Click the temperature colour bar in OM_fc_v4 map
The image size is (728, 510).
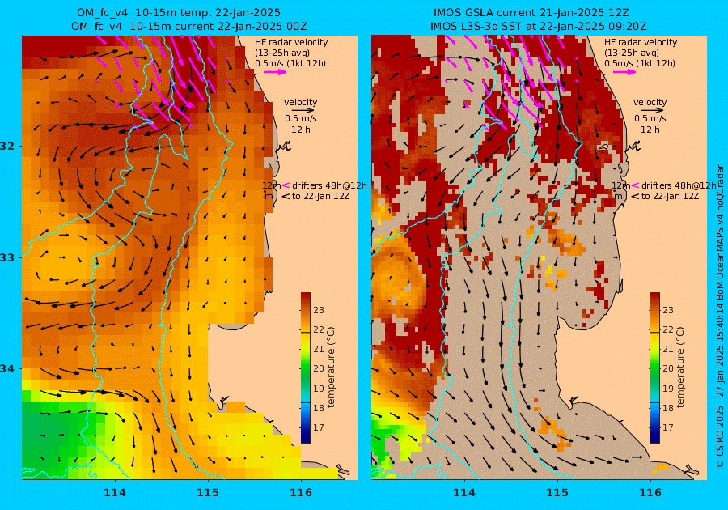point(306,368)
